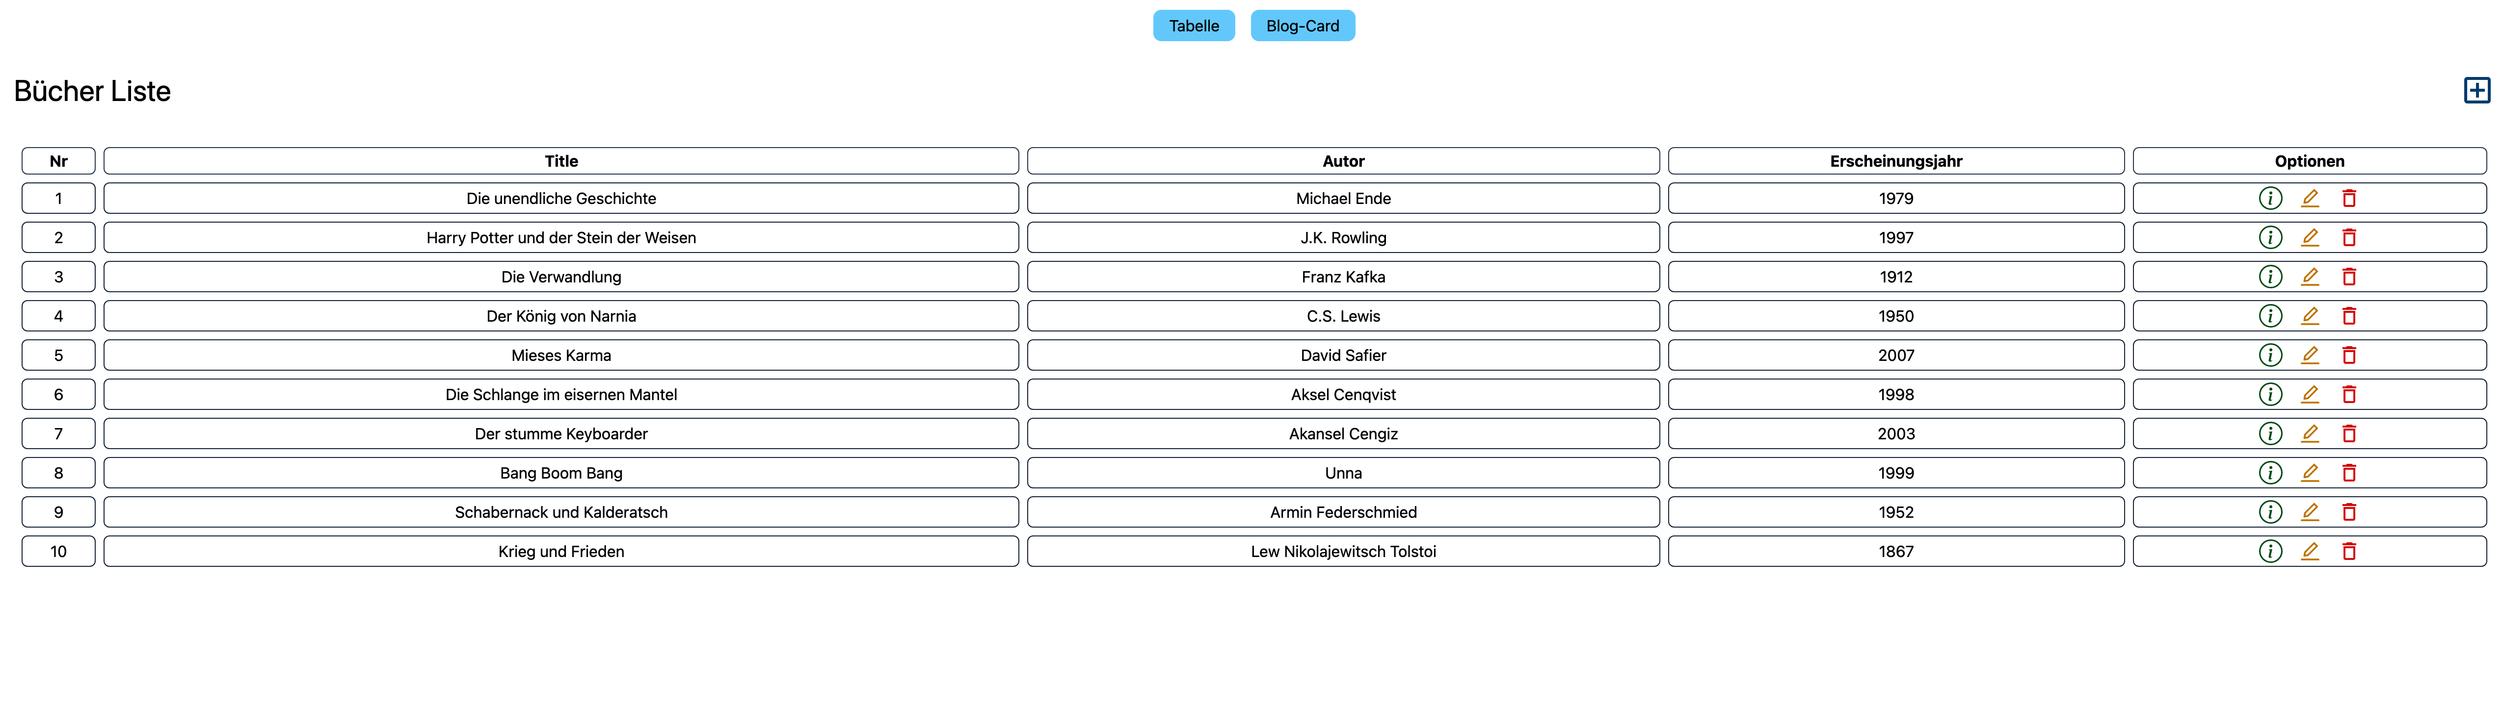Edit the Bang Boom Bang entry
The image size is (2503, 710).
tap(2310, 473)
